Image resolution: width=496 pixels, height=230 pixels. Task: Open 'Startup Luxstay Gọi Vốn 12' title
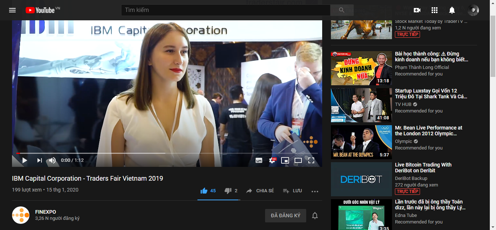[431, 94]
